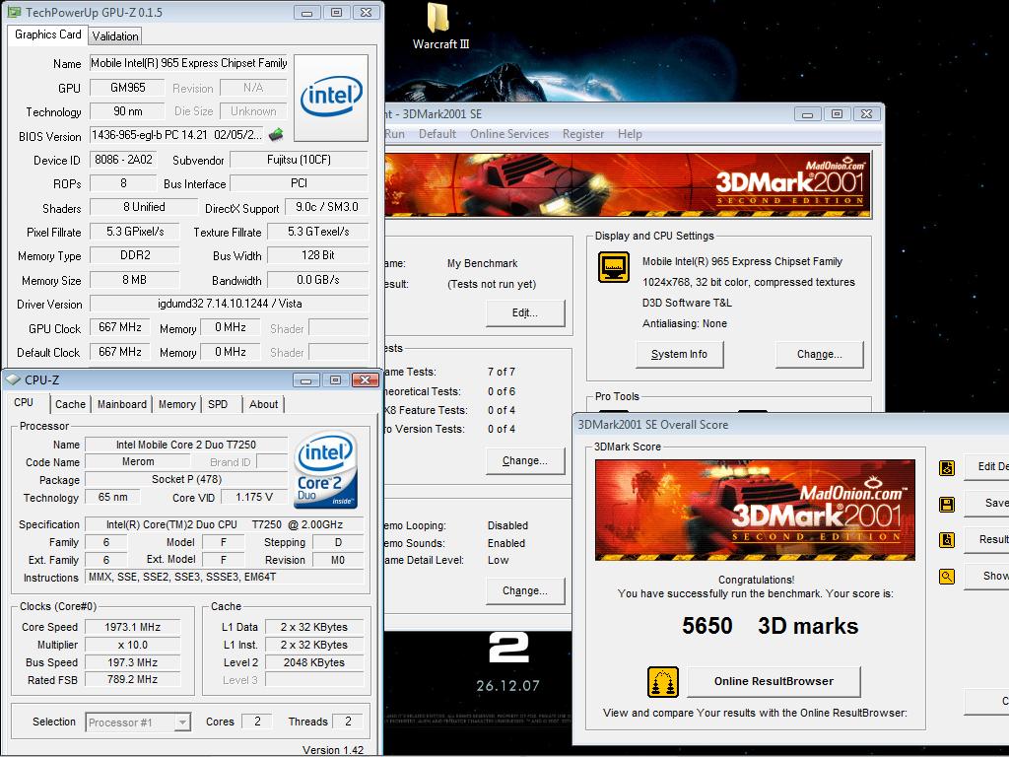Click the icon beside the Edit Details button
The image size is (1009, 757).
[947, 468]
